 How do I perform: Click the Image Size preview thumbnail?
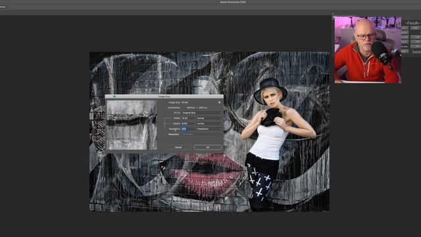132,124
